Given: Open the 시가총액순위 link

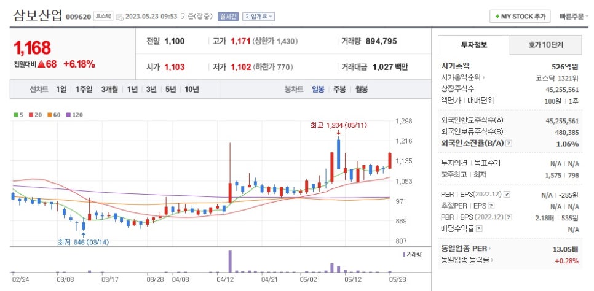Looking at the screenshot, I should tap(463, 77).
